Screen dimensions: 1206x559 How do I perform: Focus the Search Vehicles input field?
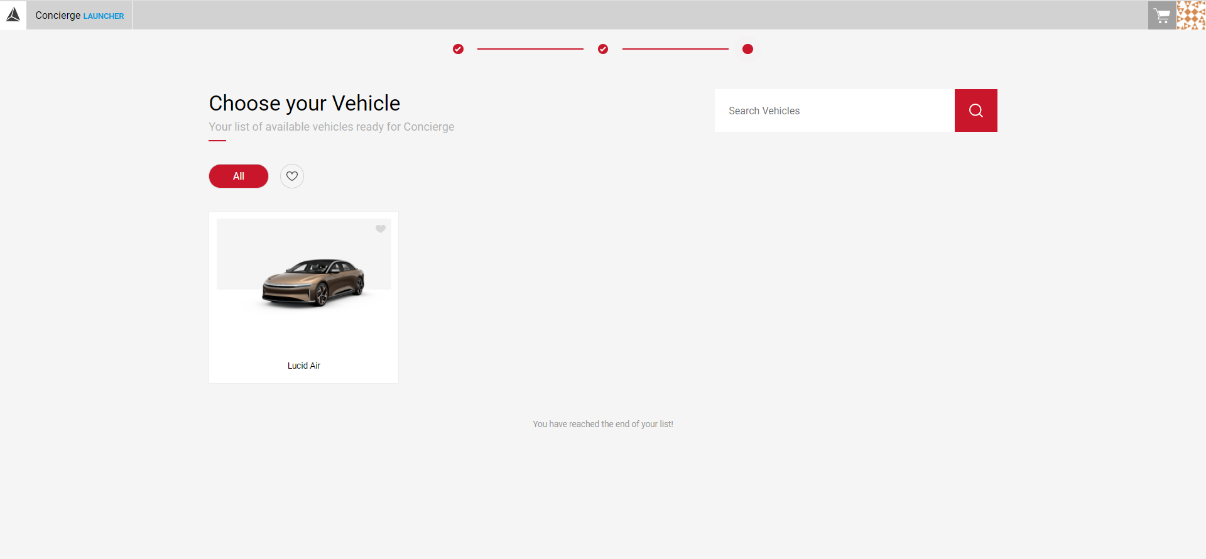tap(835, 111)
